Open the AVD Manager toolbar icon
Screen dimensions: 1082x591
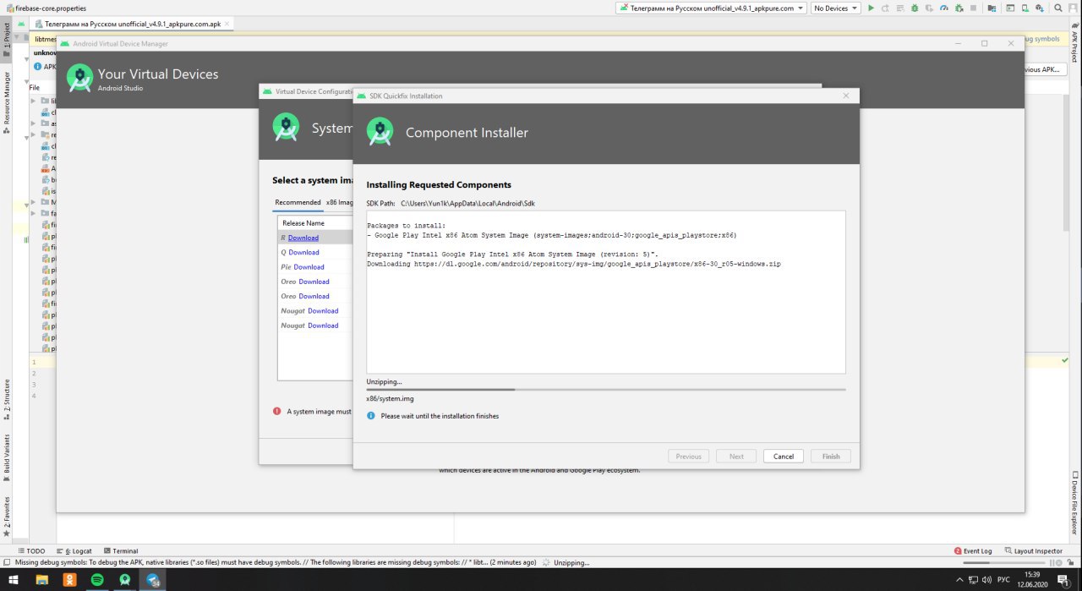[x=1025, y=8]
